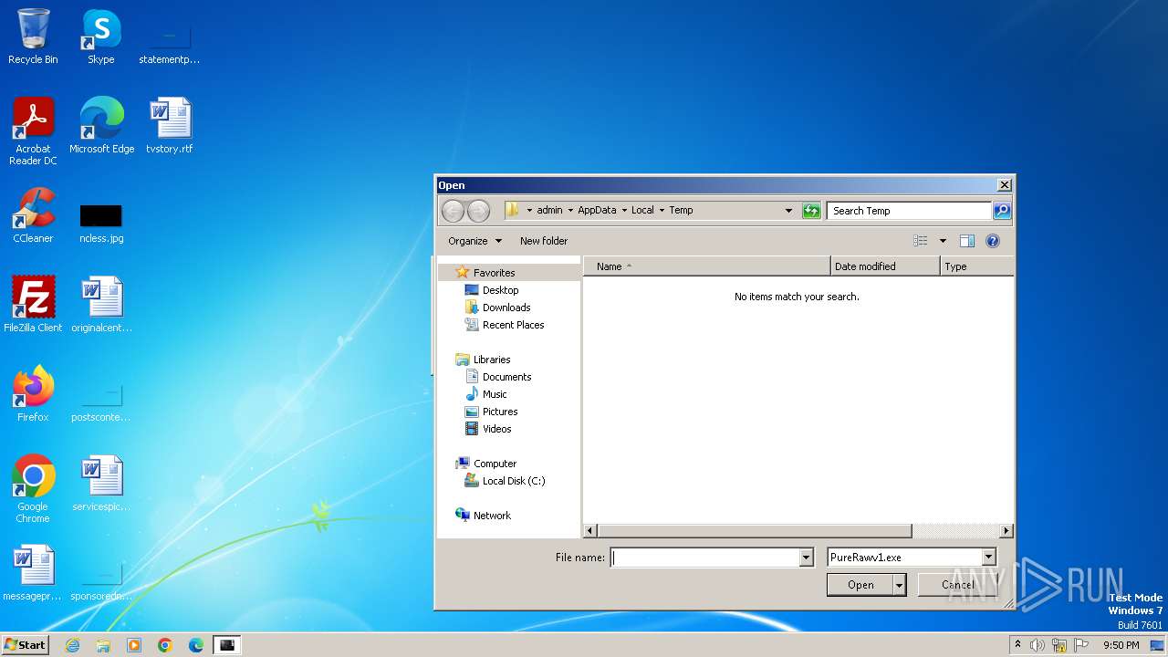Open the Organize dropdown menu
The width and height of the screenshot is (1168, 657).
[474, 241]
